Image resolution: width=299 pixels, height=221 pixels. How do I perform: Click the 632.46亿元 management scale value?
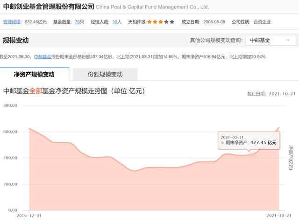pos(36,22)
